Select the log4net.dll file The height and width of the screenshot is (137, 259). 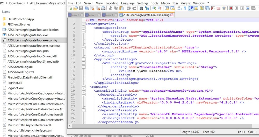point(15,83)
